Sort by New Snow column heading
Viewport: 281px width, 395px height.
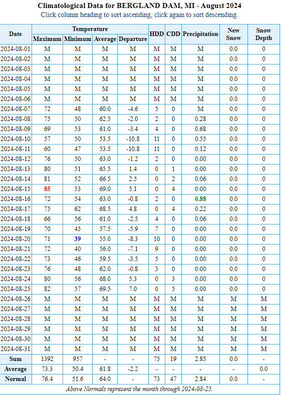click(x=233, y=34)
